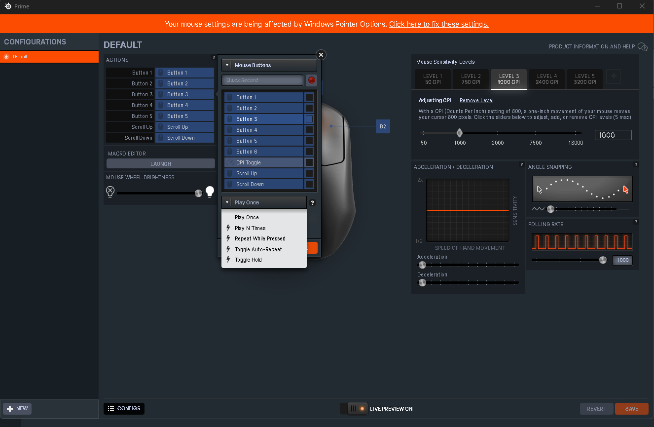Switch to the Level 1 50 CPI tab

coord(433,79)
